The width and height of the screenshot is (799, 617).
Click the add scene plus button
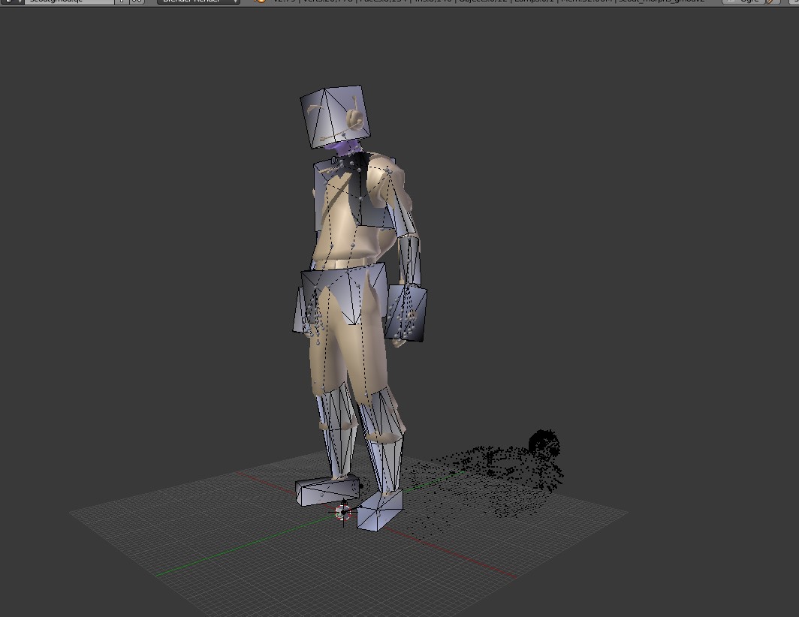point(122,2)
